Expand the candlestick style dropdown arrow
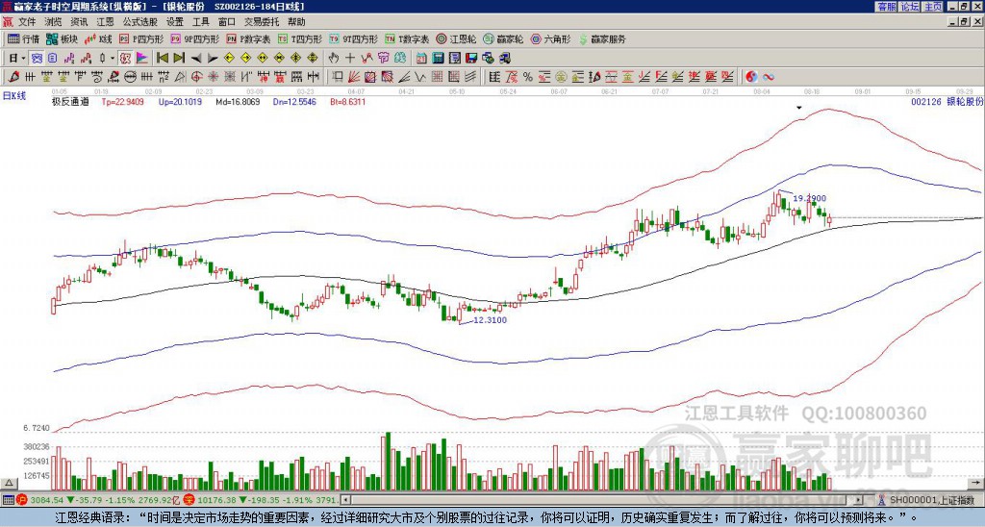The image size is (985, 527). tap(113, 59)
